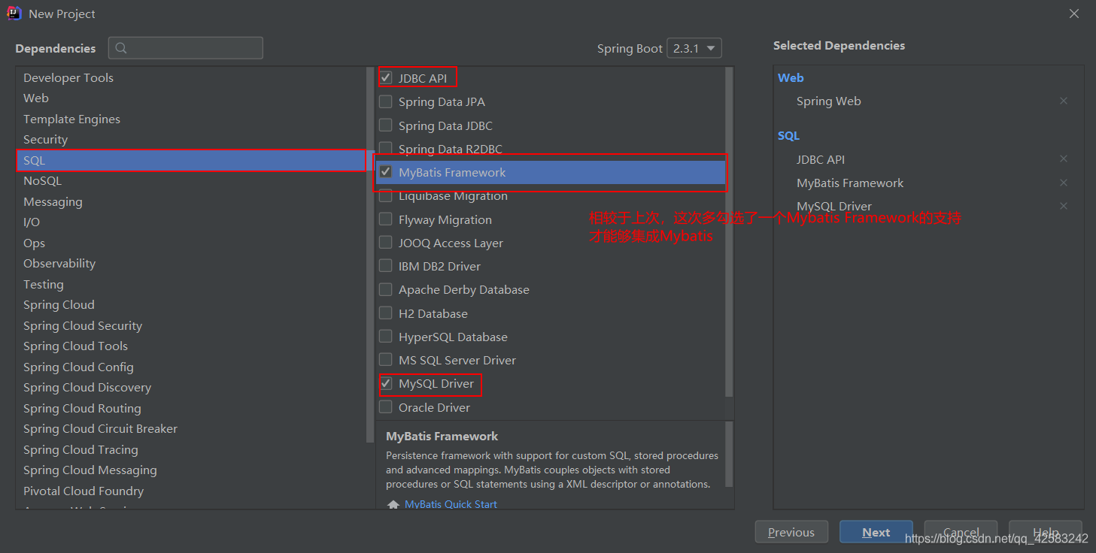The width and height of the screenshot is (1096, 553).
Task: Click home icon beside MyBatis Quick Start
Action: pos(393,505)
